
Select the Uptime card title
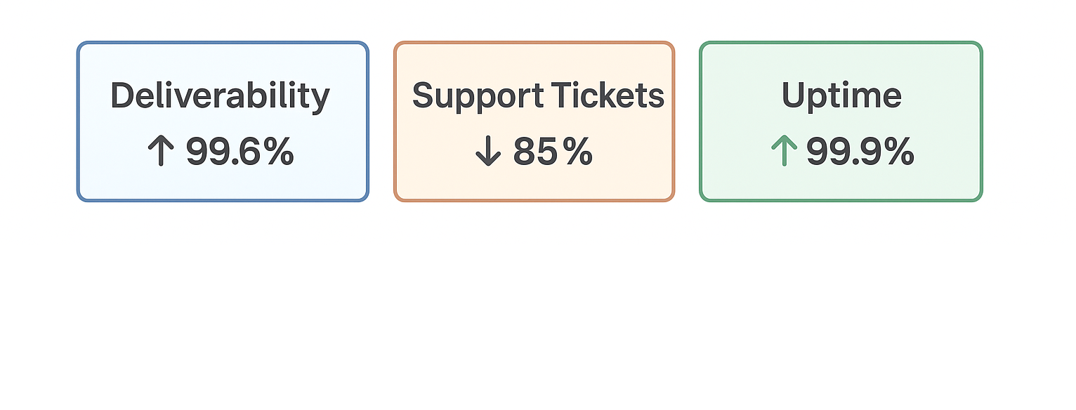(x=841, y=95)
